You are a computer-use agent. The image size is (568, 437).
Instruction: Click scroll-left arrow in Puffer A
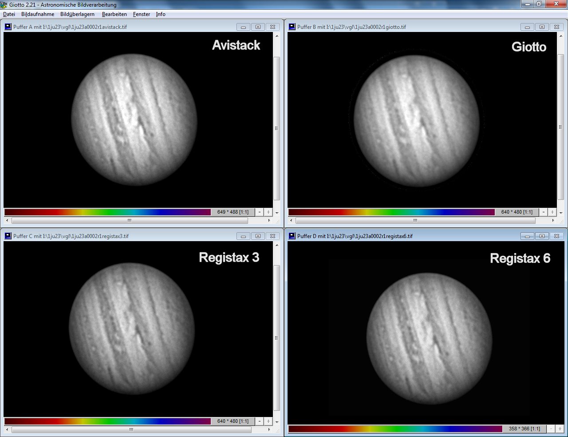tap(7, 220)
